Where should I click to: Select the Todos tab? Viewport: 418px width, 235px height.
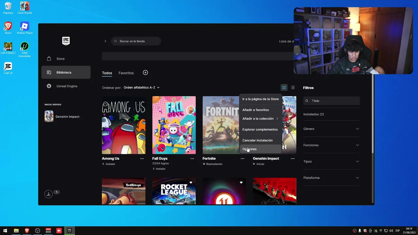point(107,73)
